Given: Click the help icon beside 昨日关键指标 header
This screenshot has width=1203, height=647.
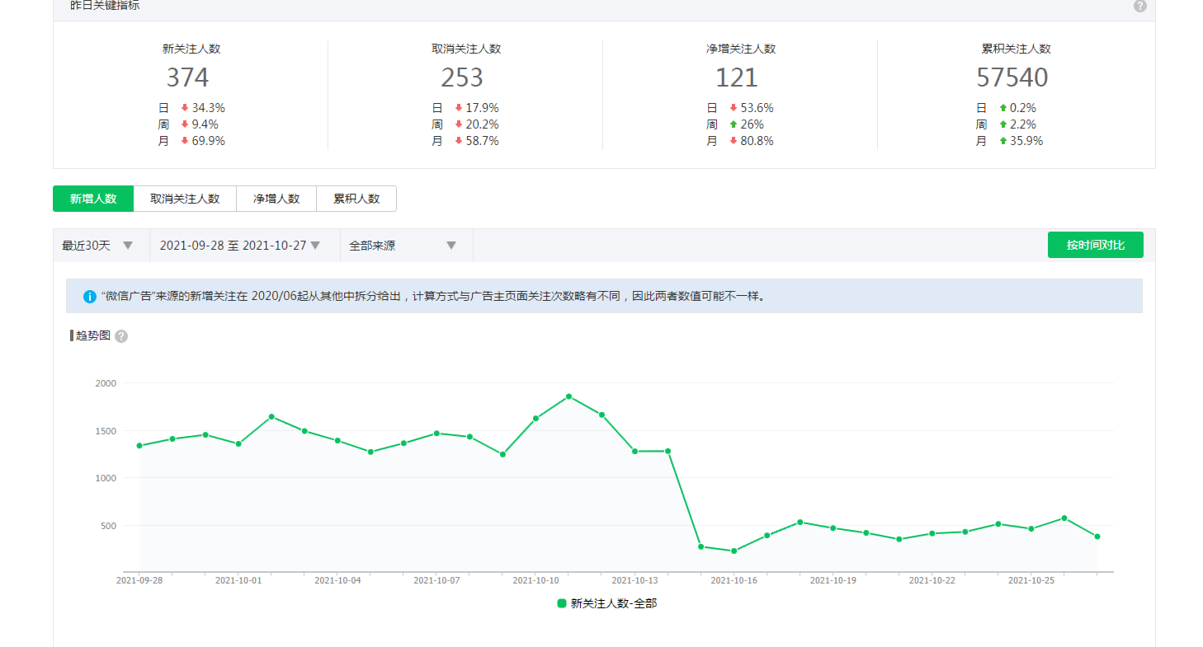Looking at the screenshot, I should coord(1139,6).
